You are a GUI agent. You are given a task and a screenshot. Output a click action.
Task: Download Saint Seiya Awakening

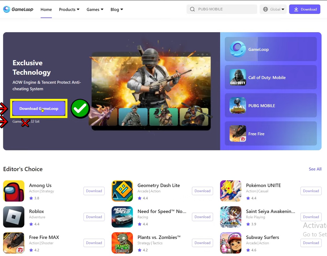point(311,217)
